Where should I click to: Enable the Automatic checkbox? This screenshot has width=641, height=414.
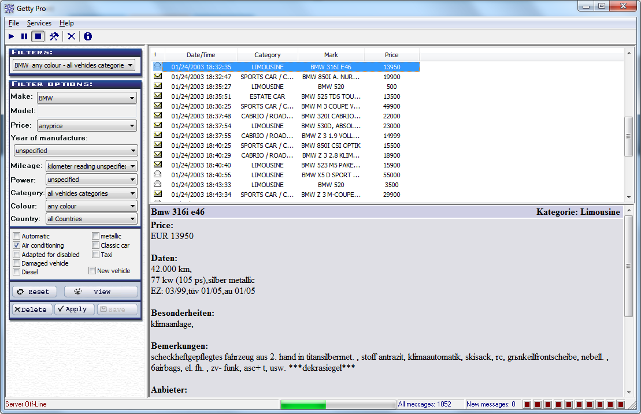[x=16, y=236]
